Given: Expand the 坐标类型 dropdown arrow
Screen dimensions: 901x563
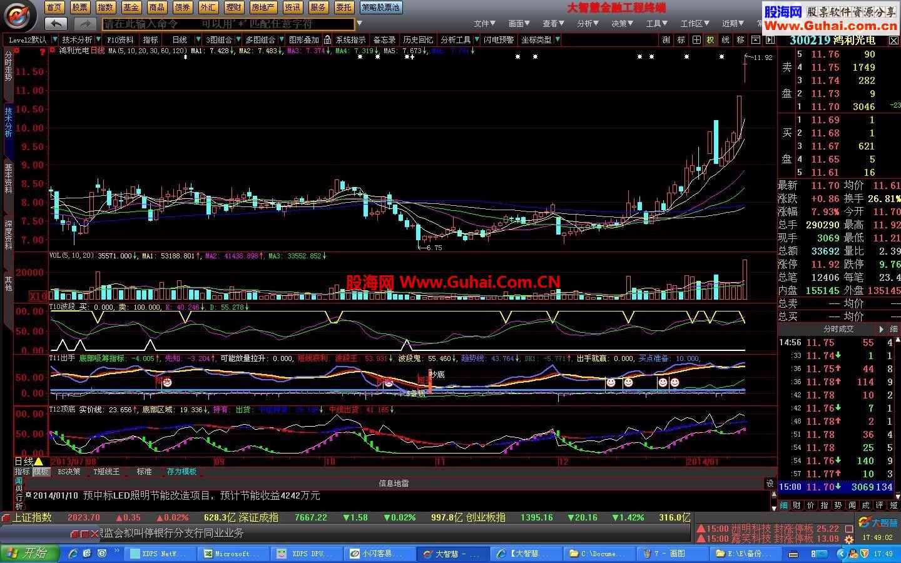Looking at the screenshot, I should tap(557, 39).
